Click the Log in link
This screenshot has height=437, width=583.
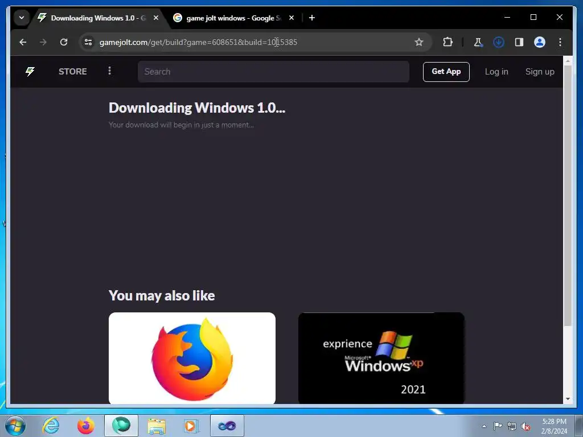[496, 71]
